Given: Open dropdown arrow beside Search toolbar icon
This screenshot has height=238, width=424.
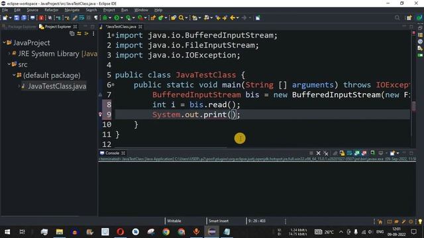Looking at the screenshot, I should pyautogui.click(x=186, y=18).
